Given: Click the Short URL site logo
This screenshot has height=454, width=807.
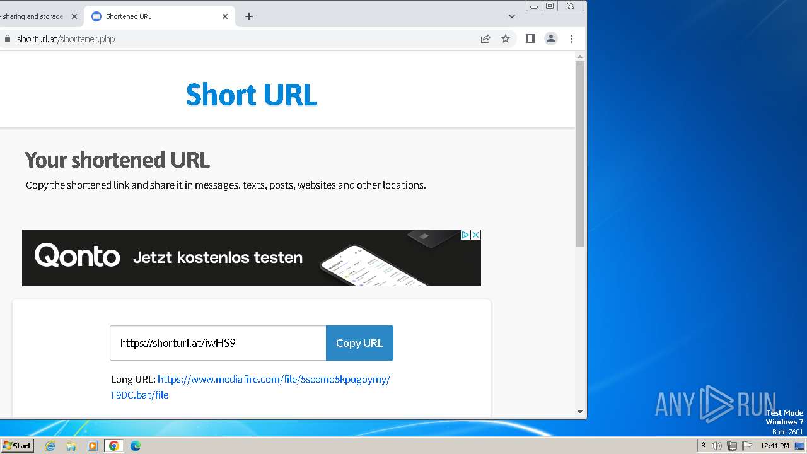Looking at the screenshot, I should (252, 95).
